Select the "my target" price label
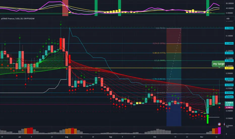The image size is (235, 139). (x=218, y=64)
